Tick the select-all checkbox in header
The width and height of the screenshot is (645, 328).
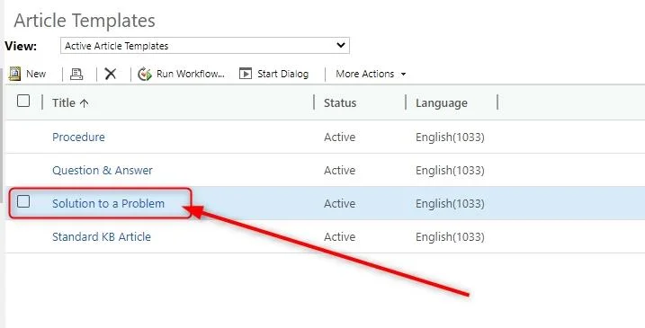pyautogui.click(x=23, y=101)
